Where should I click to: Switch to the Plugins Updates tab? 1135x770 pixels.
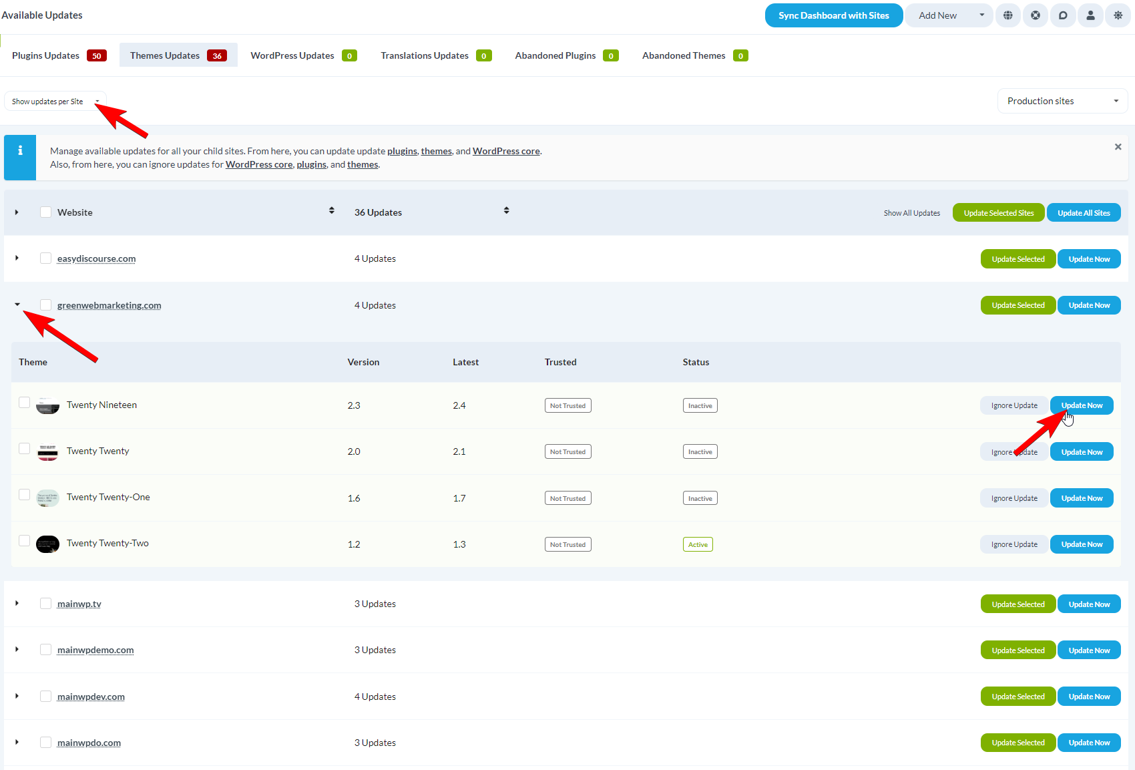click(47, 55)
